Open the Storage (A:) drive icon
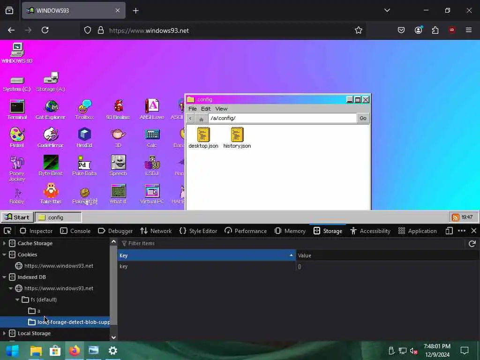Screen dimensions: 480x360 click(51, 82)
